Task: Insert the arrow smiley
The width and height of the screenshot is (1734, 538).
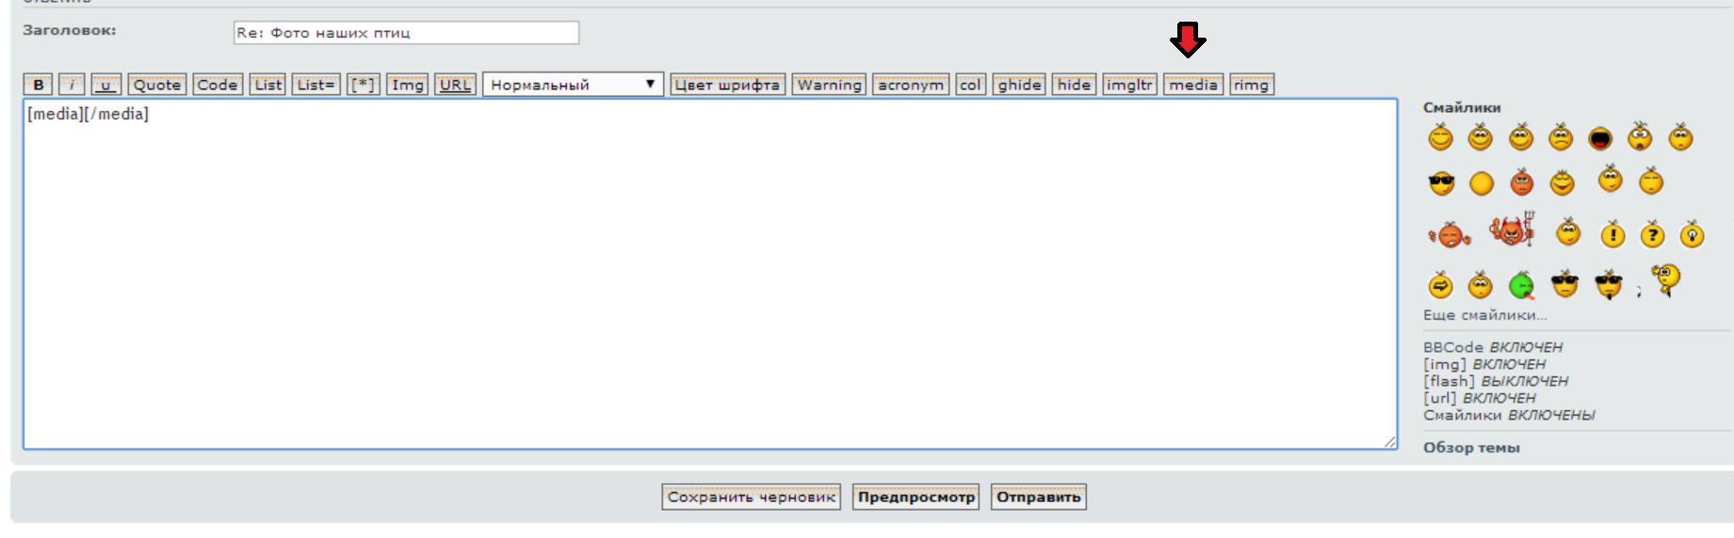Action: tap(1440, 285)
